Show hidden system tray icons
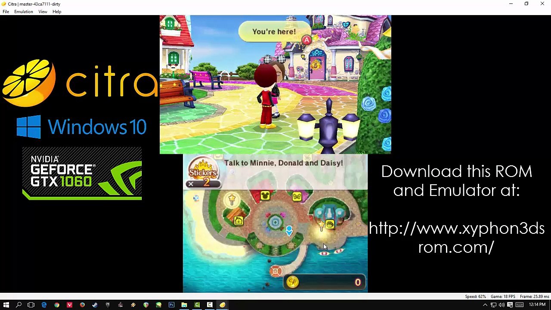Viewport: 551px width, 310px height. tap(485, 305)
